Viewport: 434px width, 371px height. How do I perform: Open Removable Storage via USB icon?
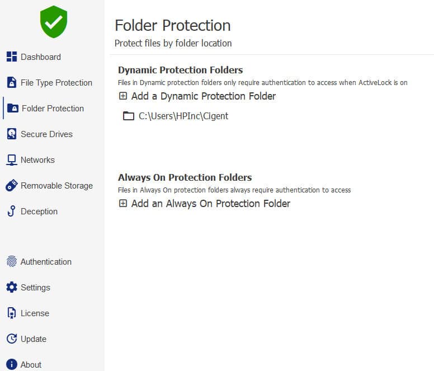(x=12, y=185)
